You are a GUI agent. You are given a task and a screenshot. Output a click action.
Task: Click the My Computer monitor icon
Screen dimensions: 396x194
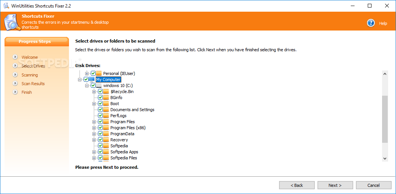[92, 79]
